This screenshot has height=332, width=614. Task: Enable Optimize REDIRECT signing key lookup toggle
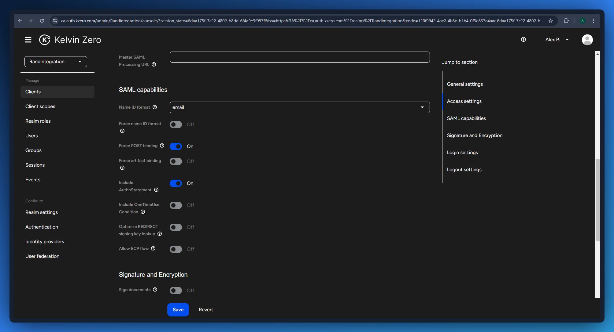click(x=176, y=227)
